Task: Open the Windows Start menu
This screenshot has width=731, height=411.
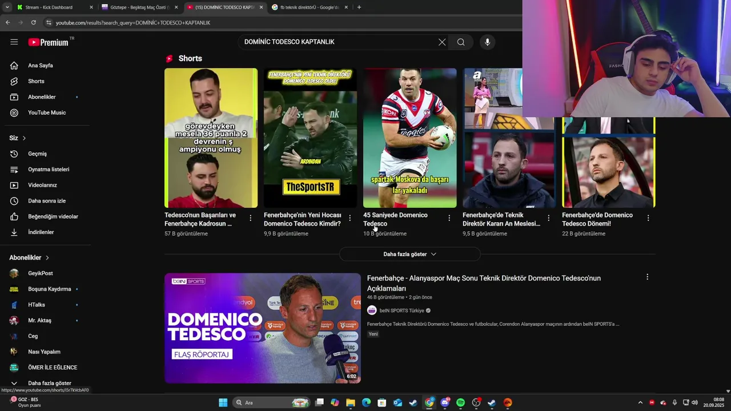Action: (x=223, y=402)
